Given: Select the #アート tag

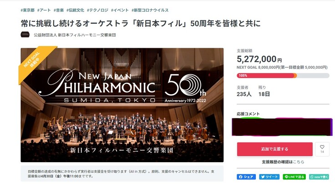Looking at the screenshot, I should (44, 10).
